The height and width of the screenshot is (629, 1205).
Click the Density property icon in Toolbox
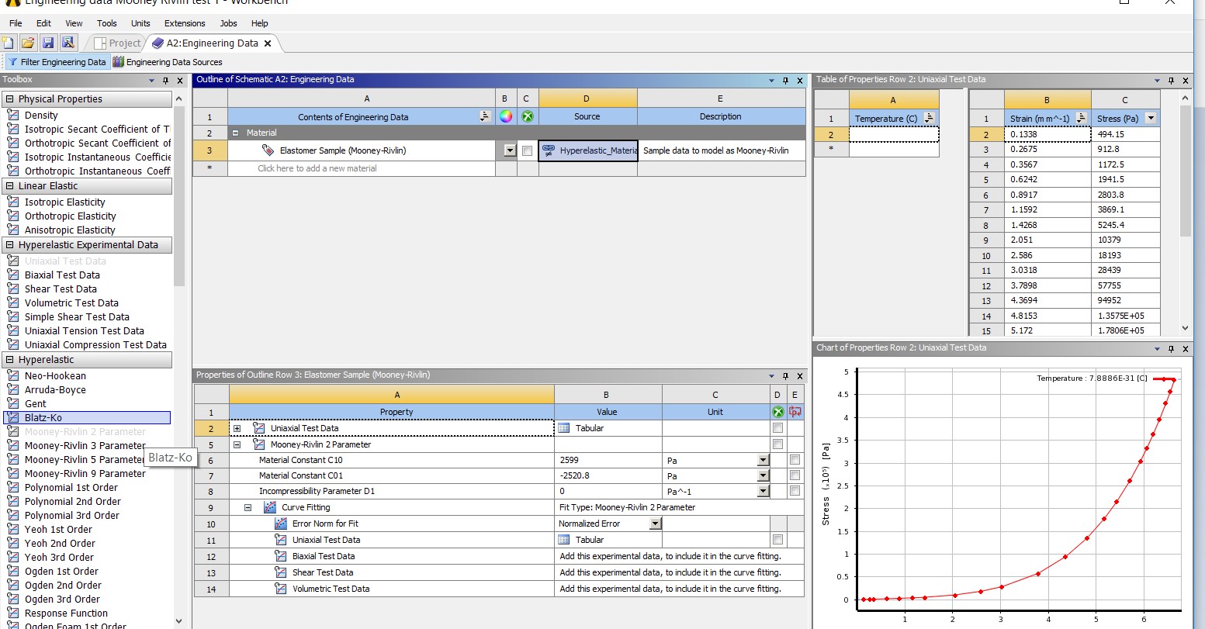12,116
